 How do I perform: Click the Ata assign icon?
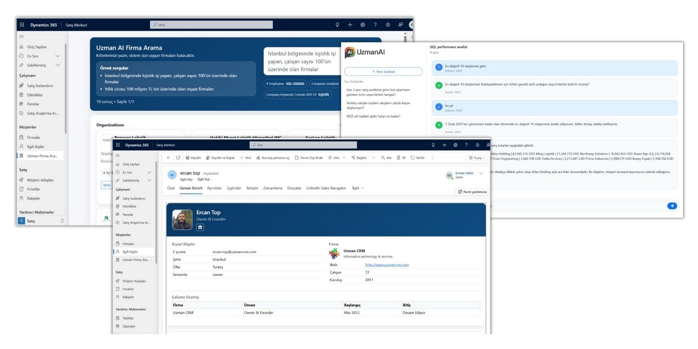[383, 158]
